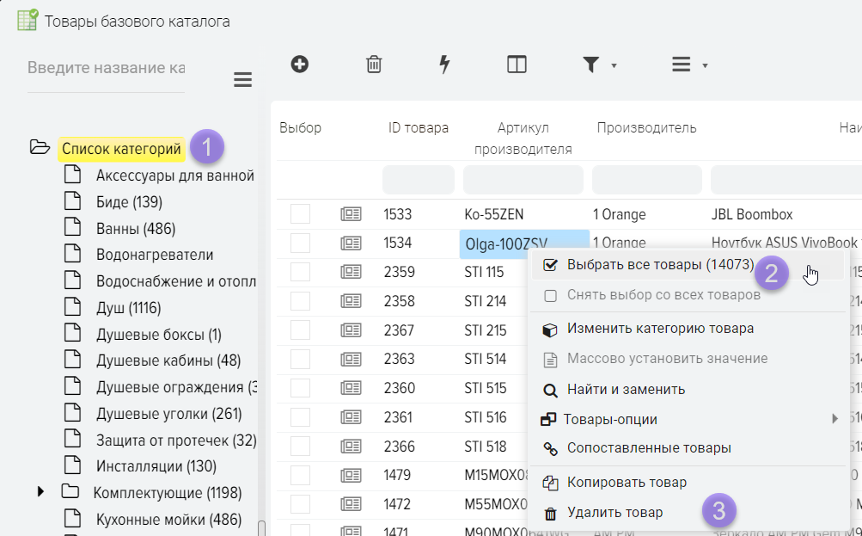Click the columns layout icon in toolbar
Image resolution: width=862 pixels, height=536 pixels.
click(x=517, y=65)
